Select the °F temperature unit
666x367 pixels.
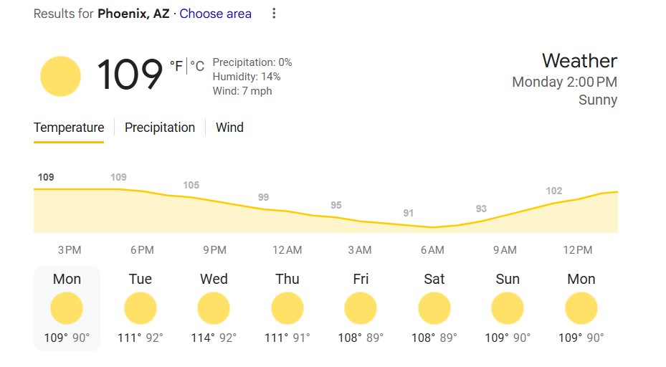point(176,66)
